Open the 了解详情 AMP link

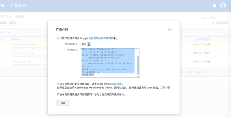[x=165, y=88]
